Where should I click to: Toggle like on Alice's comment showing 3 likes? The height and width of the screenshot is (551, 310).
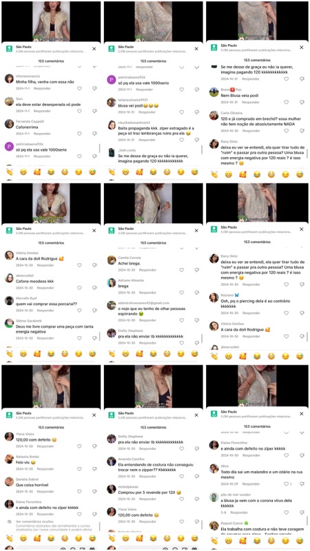tap(286, 484)
